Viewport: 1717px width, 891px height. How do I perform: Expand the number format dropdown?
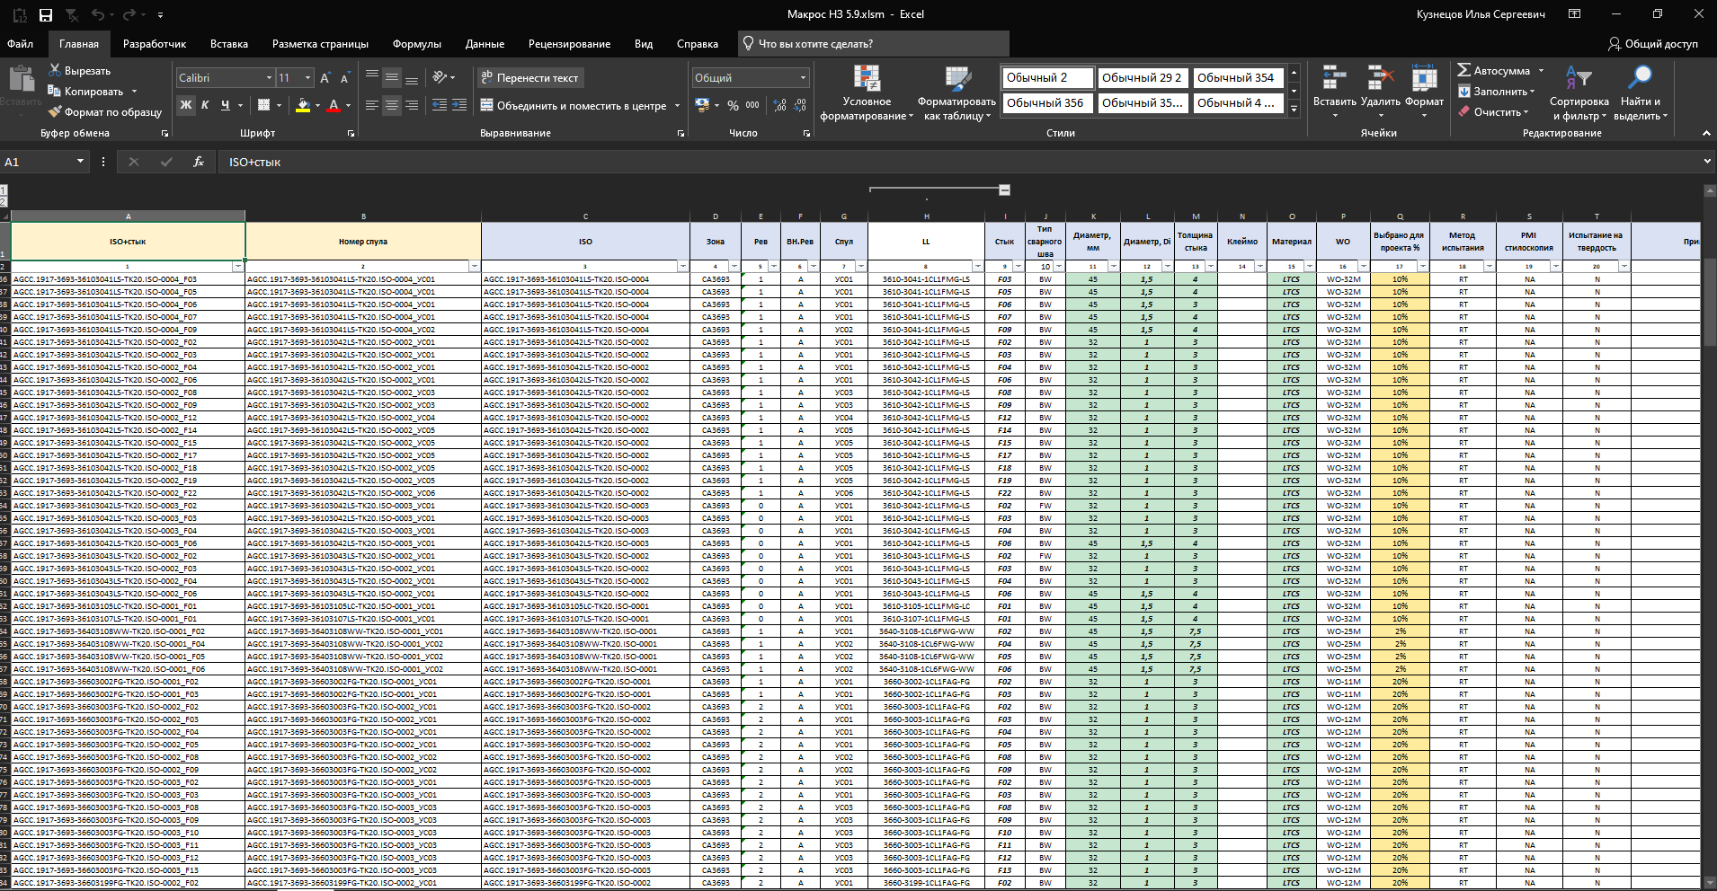coord(803,78)
